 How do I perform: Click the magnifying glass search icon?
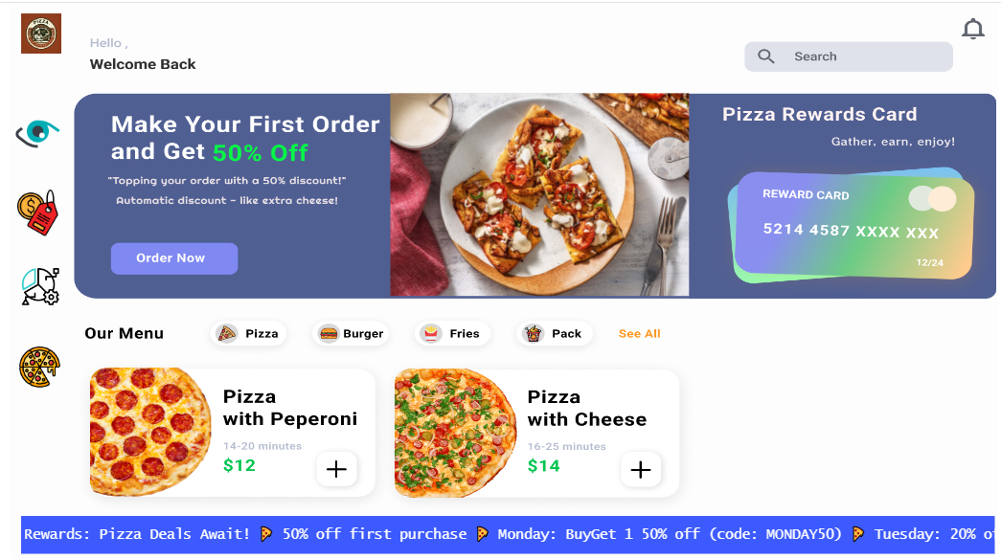click(766, 56)
